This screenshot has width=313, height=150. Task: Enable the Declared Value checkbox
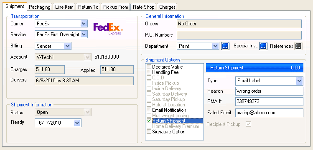[x=149, y=67]
